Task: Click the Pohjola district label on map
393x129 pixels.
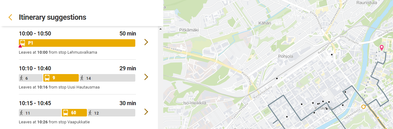Action: pos(285,56)
